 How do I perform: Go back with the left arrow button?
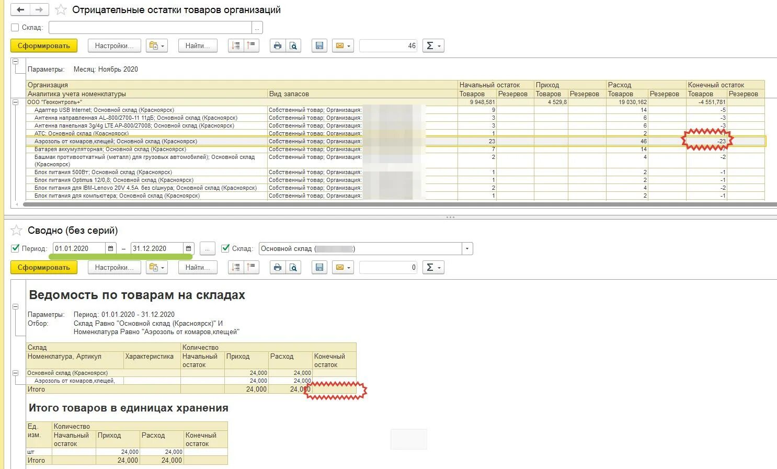[x=20, y=9]
